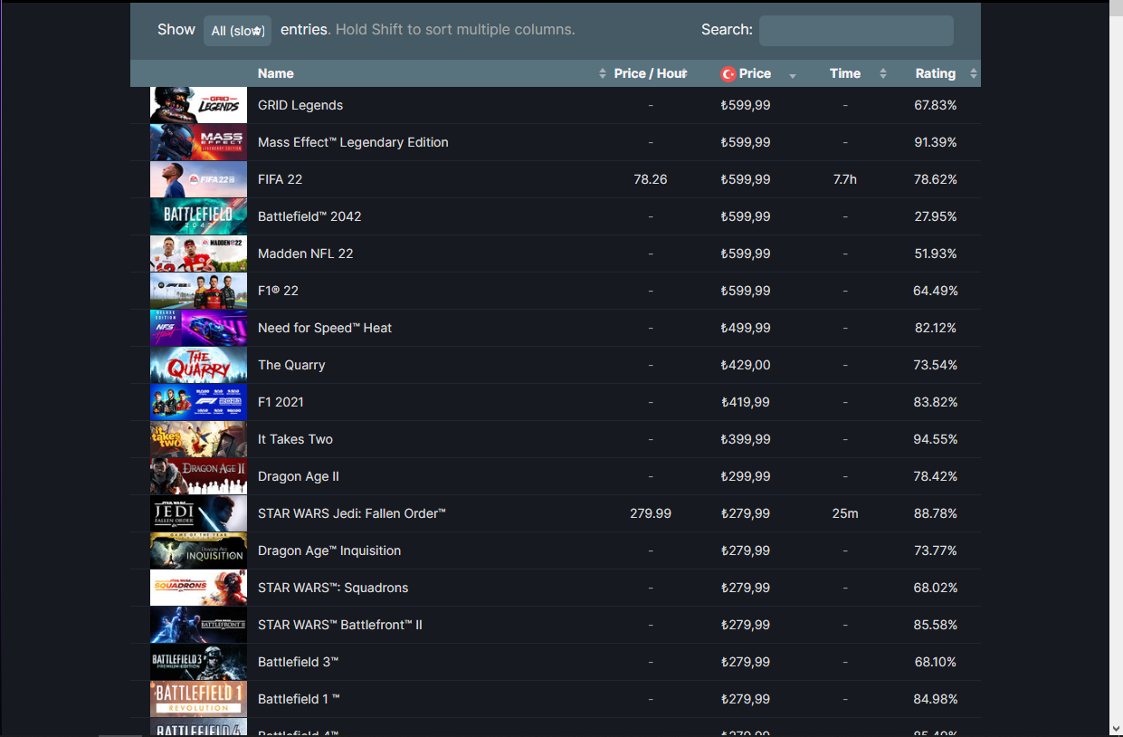Open the GRID Legends thumbnail
Image resolution: width=1123 pixels, height=737 pixels.
tap(198, 105)
